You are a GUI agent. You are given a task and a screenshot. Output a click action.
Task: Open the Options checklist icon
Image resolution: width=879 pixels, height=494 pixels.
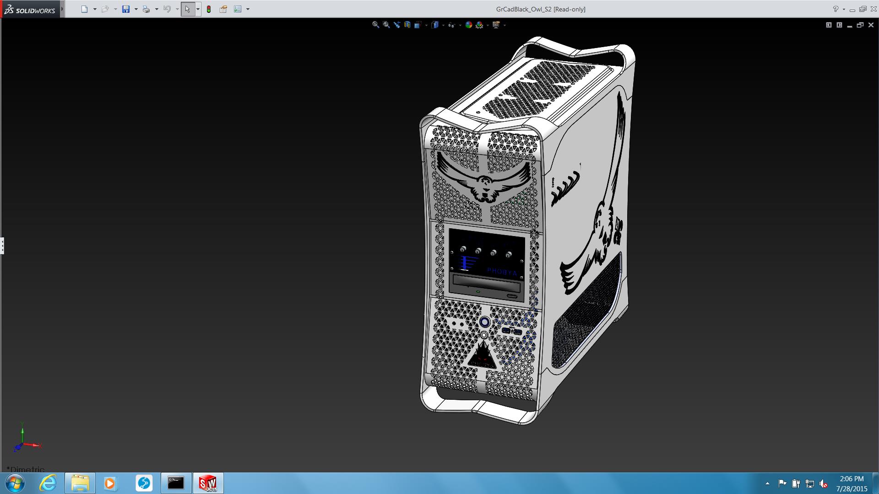238,9
